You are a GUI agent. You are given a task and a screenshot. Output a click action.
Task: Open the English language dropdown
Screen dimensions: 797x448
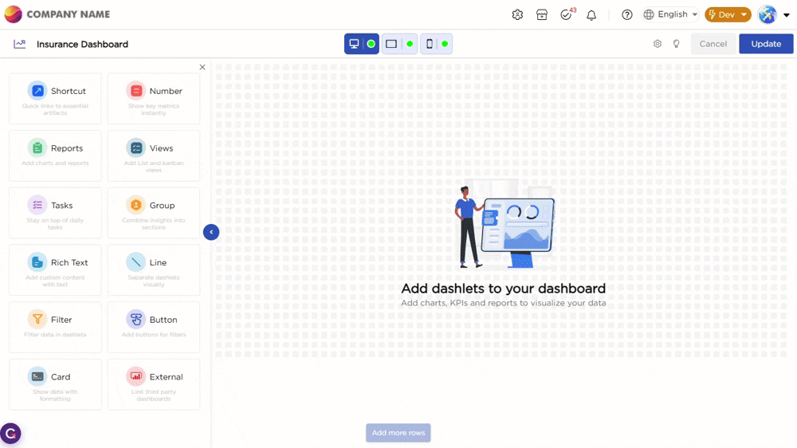[671, 14]
